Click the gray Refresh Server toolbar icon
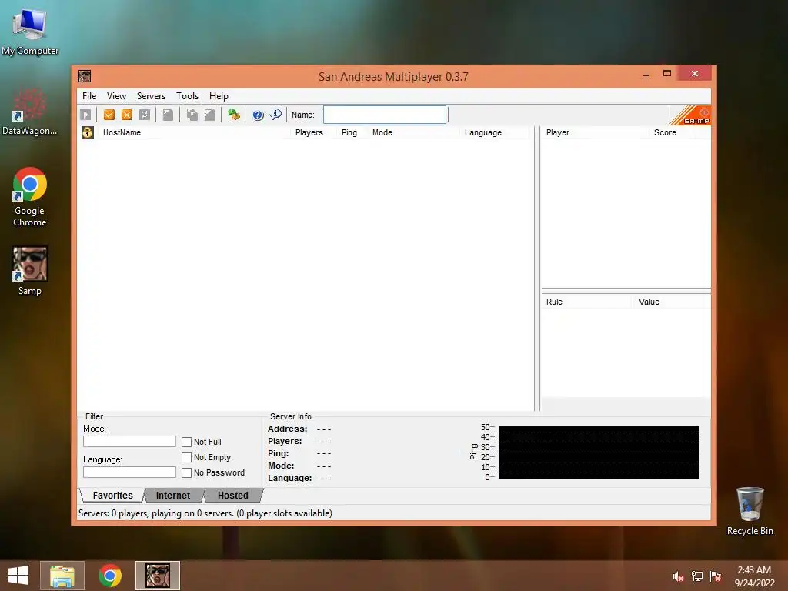The width and height of the screenshot is (788, 591). click(x=145, y=115)
